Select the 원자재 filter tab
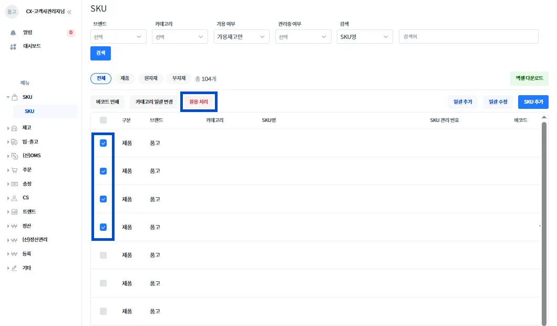This screenshot has height=326, width=557. point(151,78)
